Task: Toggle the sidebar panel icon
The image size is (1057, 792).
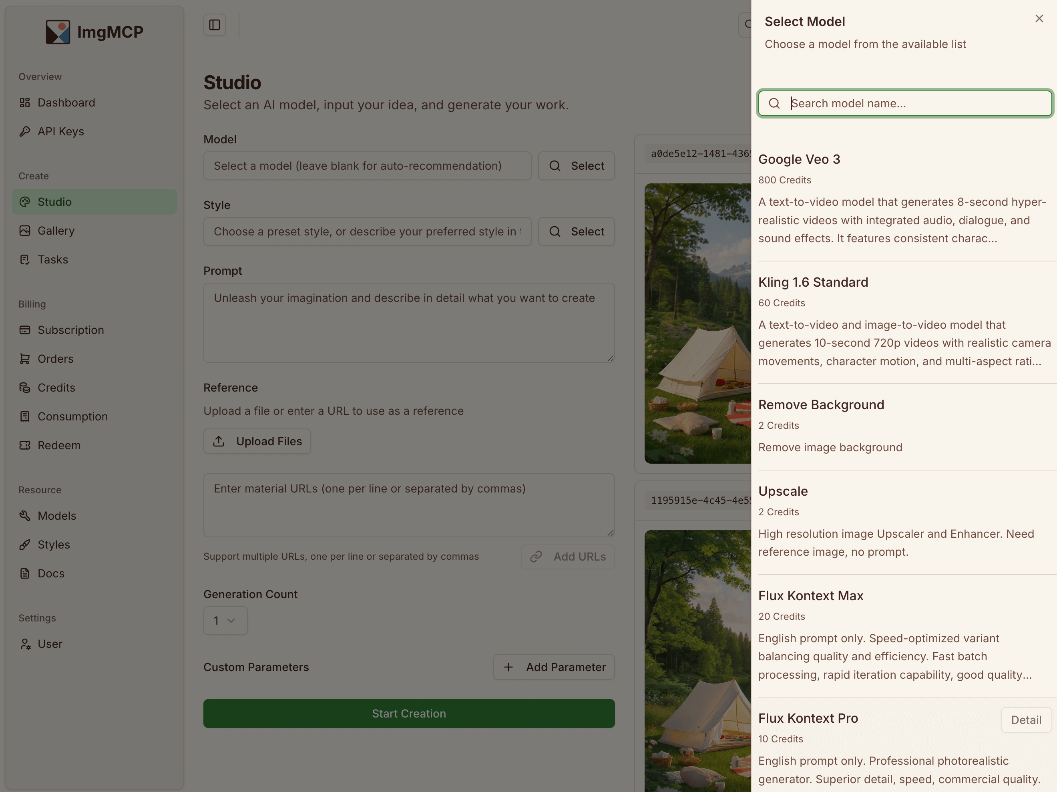Action: [x=215, y=25]
